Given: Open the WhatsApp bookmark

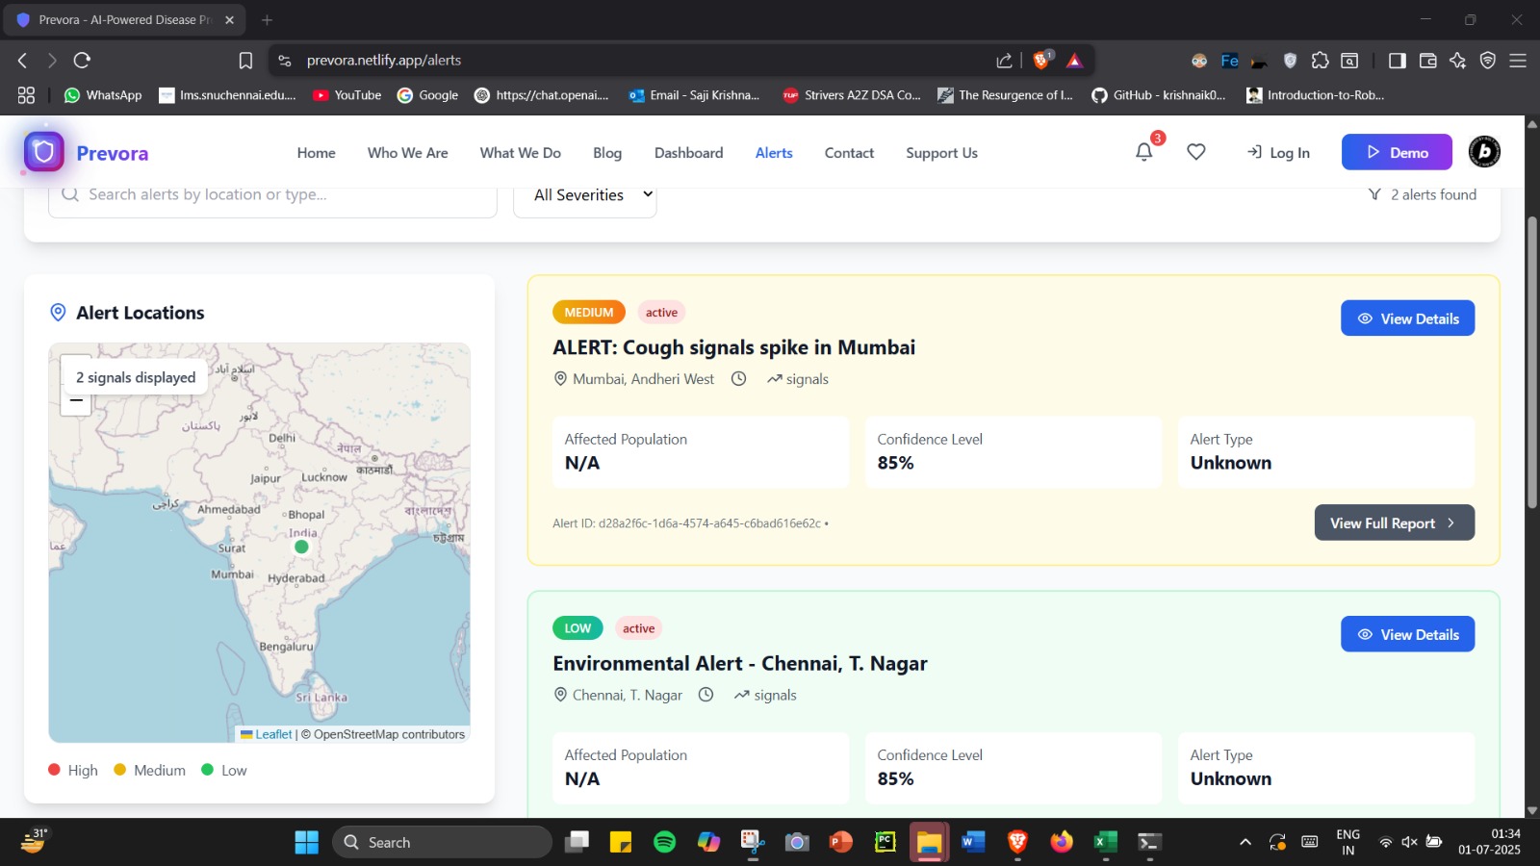Looking at the screenshot, I should (103, 95).
